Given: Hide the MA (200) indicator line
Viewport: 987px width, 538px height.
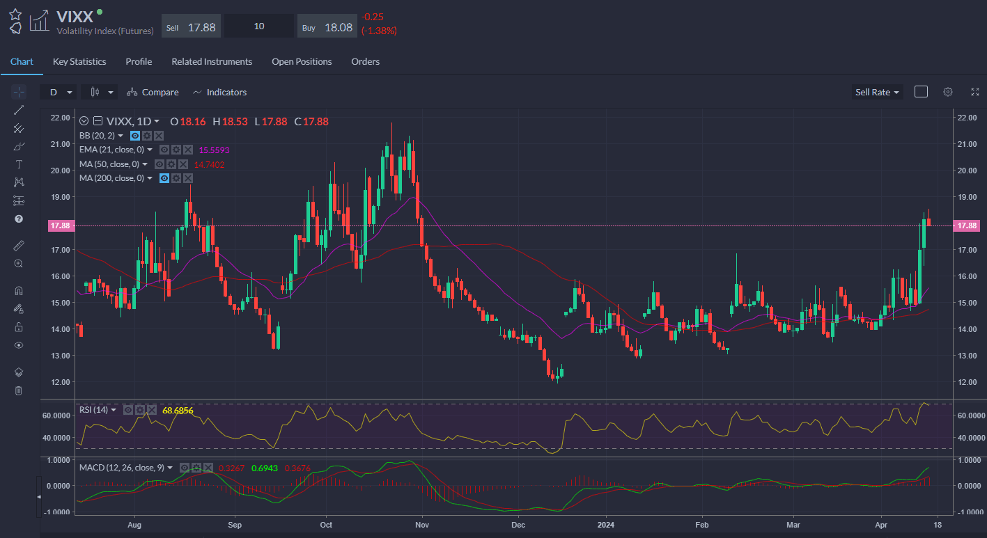Looking at the screenshot, I should tap(164, 178).
